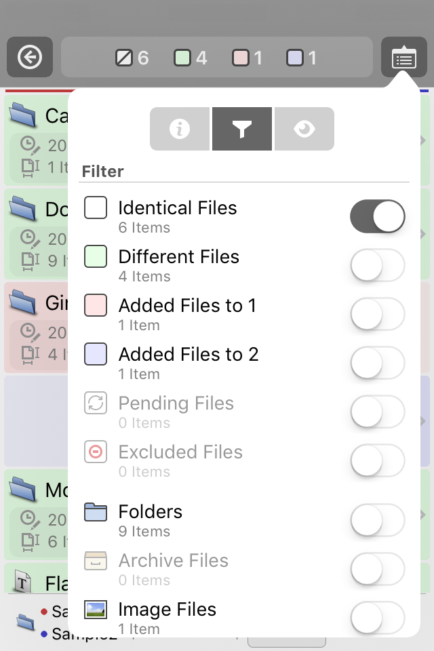This screenshot has width=434, height=651.
Task: Click the Excluded Files red icon
Action: click(x=96, y=452)
